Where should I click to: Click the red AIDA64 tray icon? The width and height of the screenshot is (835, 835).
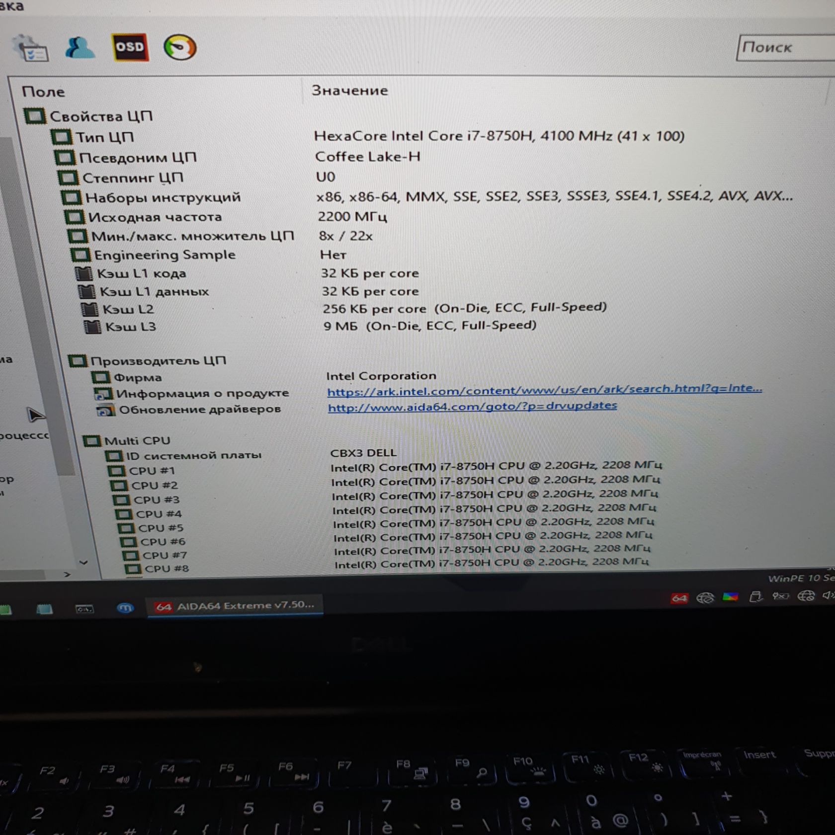click(x=679, y=598)
